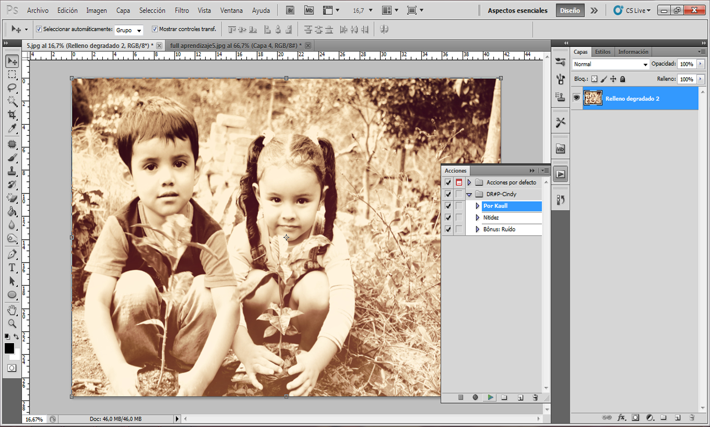
Task: Click the Play action button
Action: [490, 397]
